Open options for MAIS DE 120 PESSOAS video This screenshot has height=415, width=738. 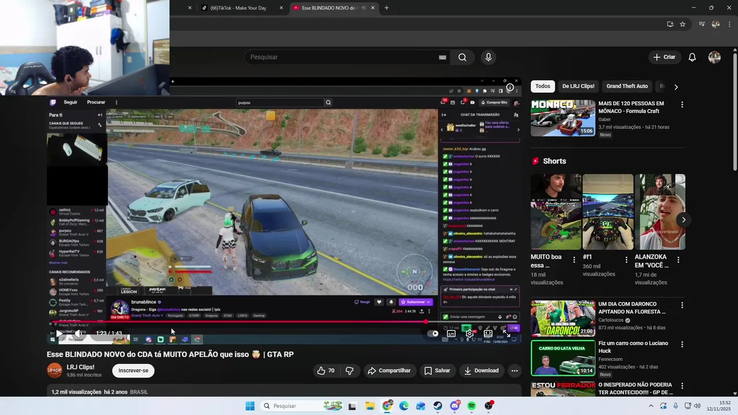click(x=682, y=105)
